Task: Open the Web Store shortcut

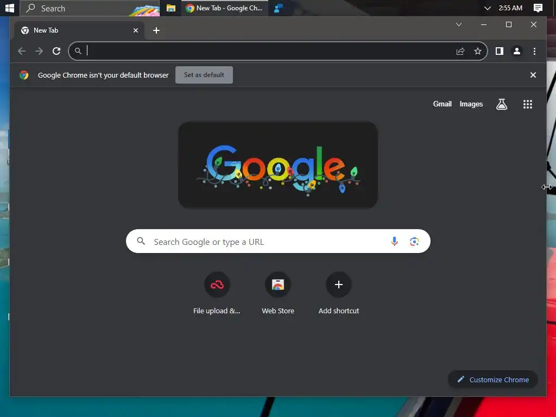Action: click(278, 293)
